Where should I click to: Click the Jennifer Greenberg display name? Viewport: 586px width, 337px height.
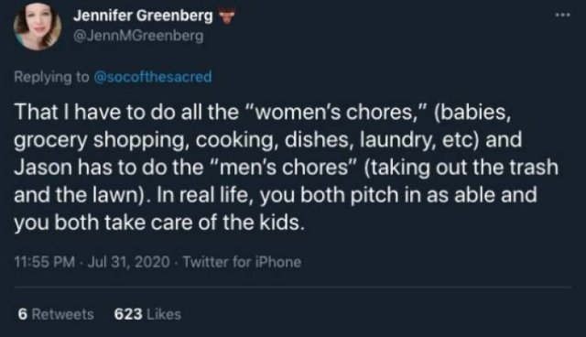pyautogui.click(x=143, y=16)
